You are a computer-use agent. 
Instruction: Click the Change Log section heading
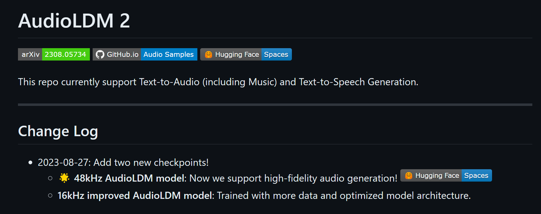58,131
